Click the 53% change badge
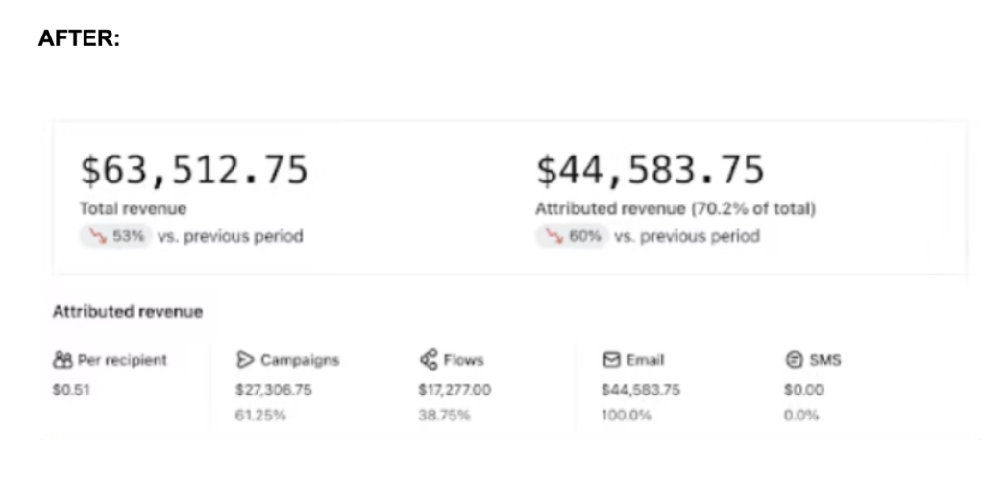 point(115,236)
